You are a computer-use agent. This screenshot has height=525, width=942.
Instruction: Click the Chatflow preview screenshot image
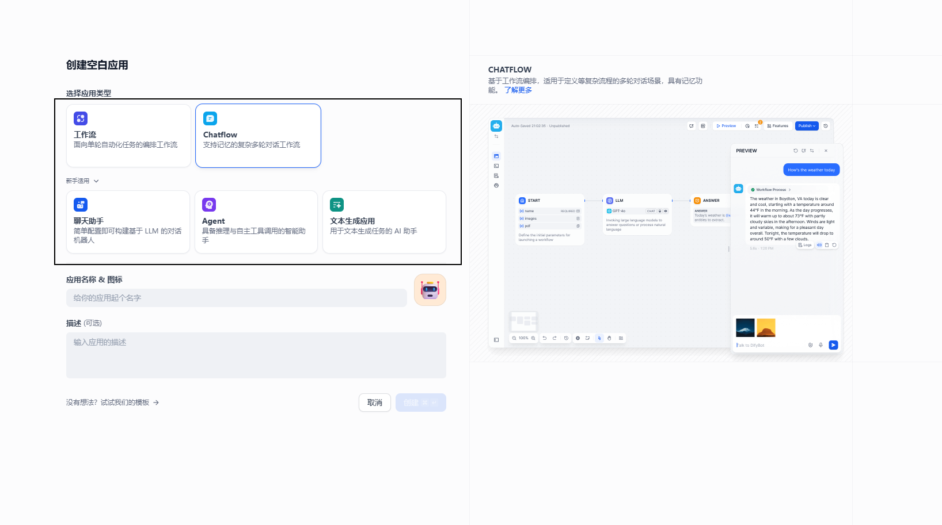(x=665, y=233)
